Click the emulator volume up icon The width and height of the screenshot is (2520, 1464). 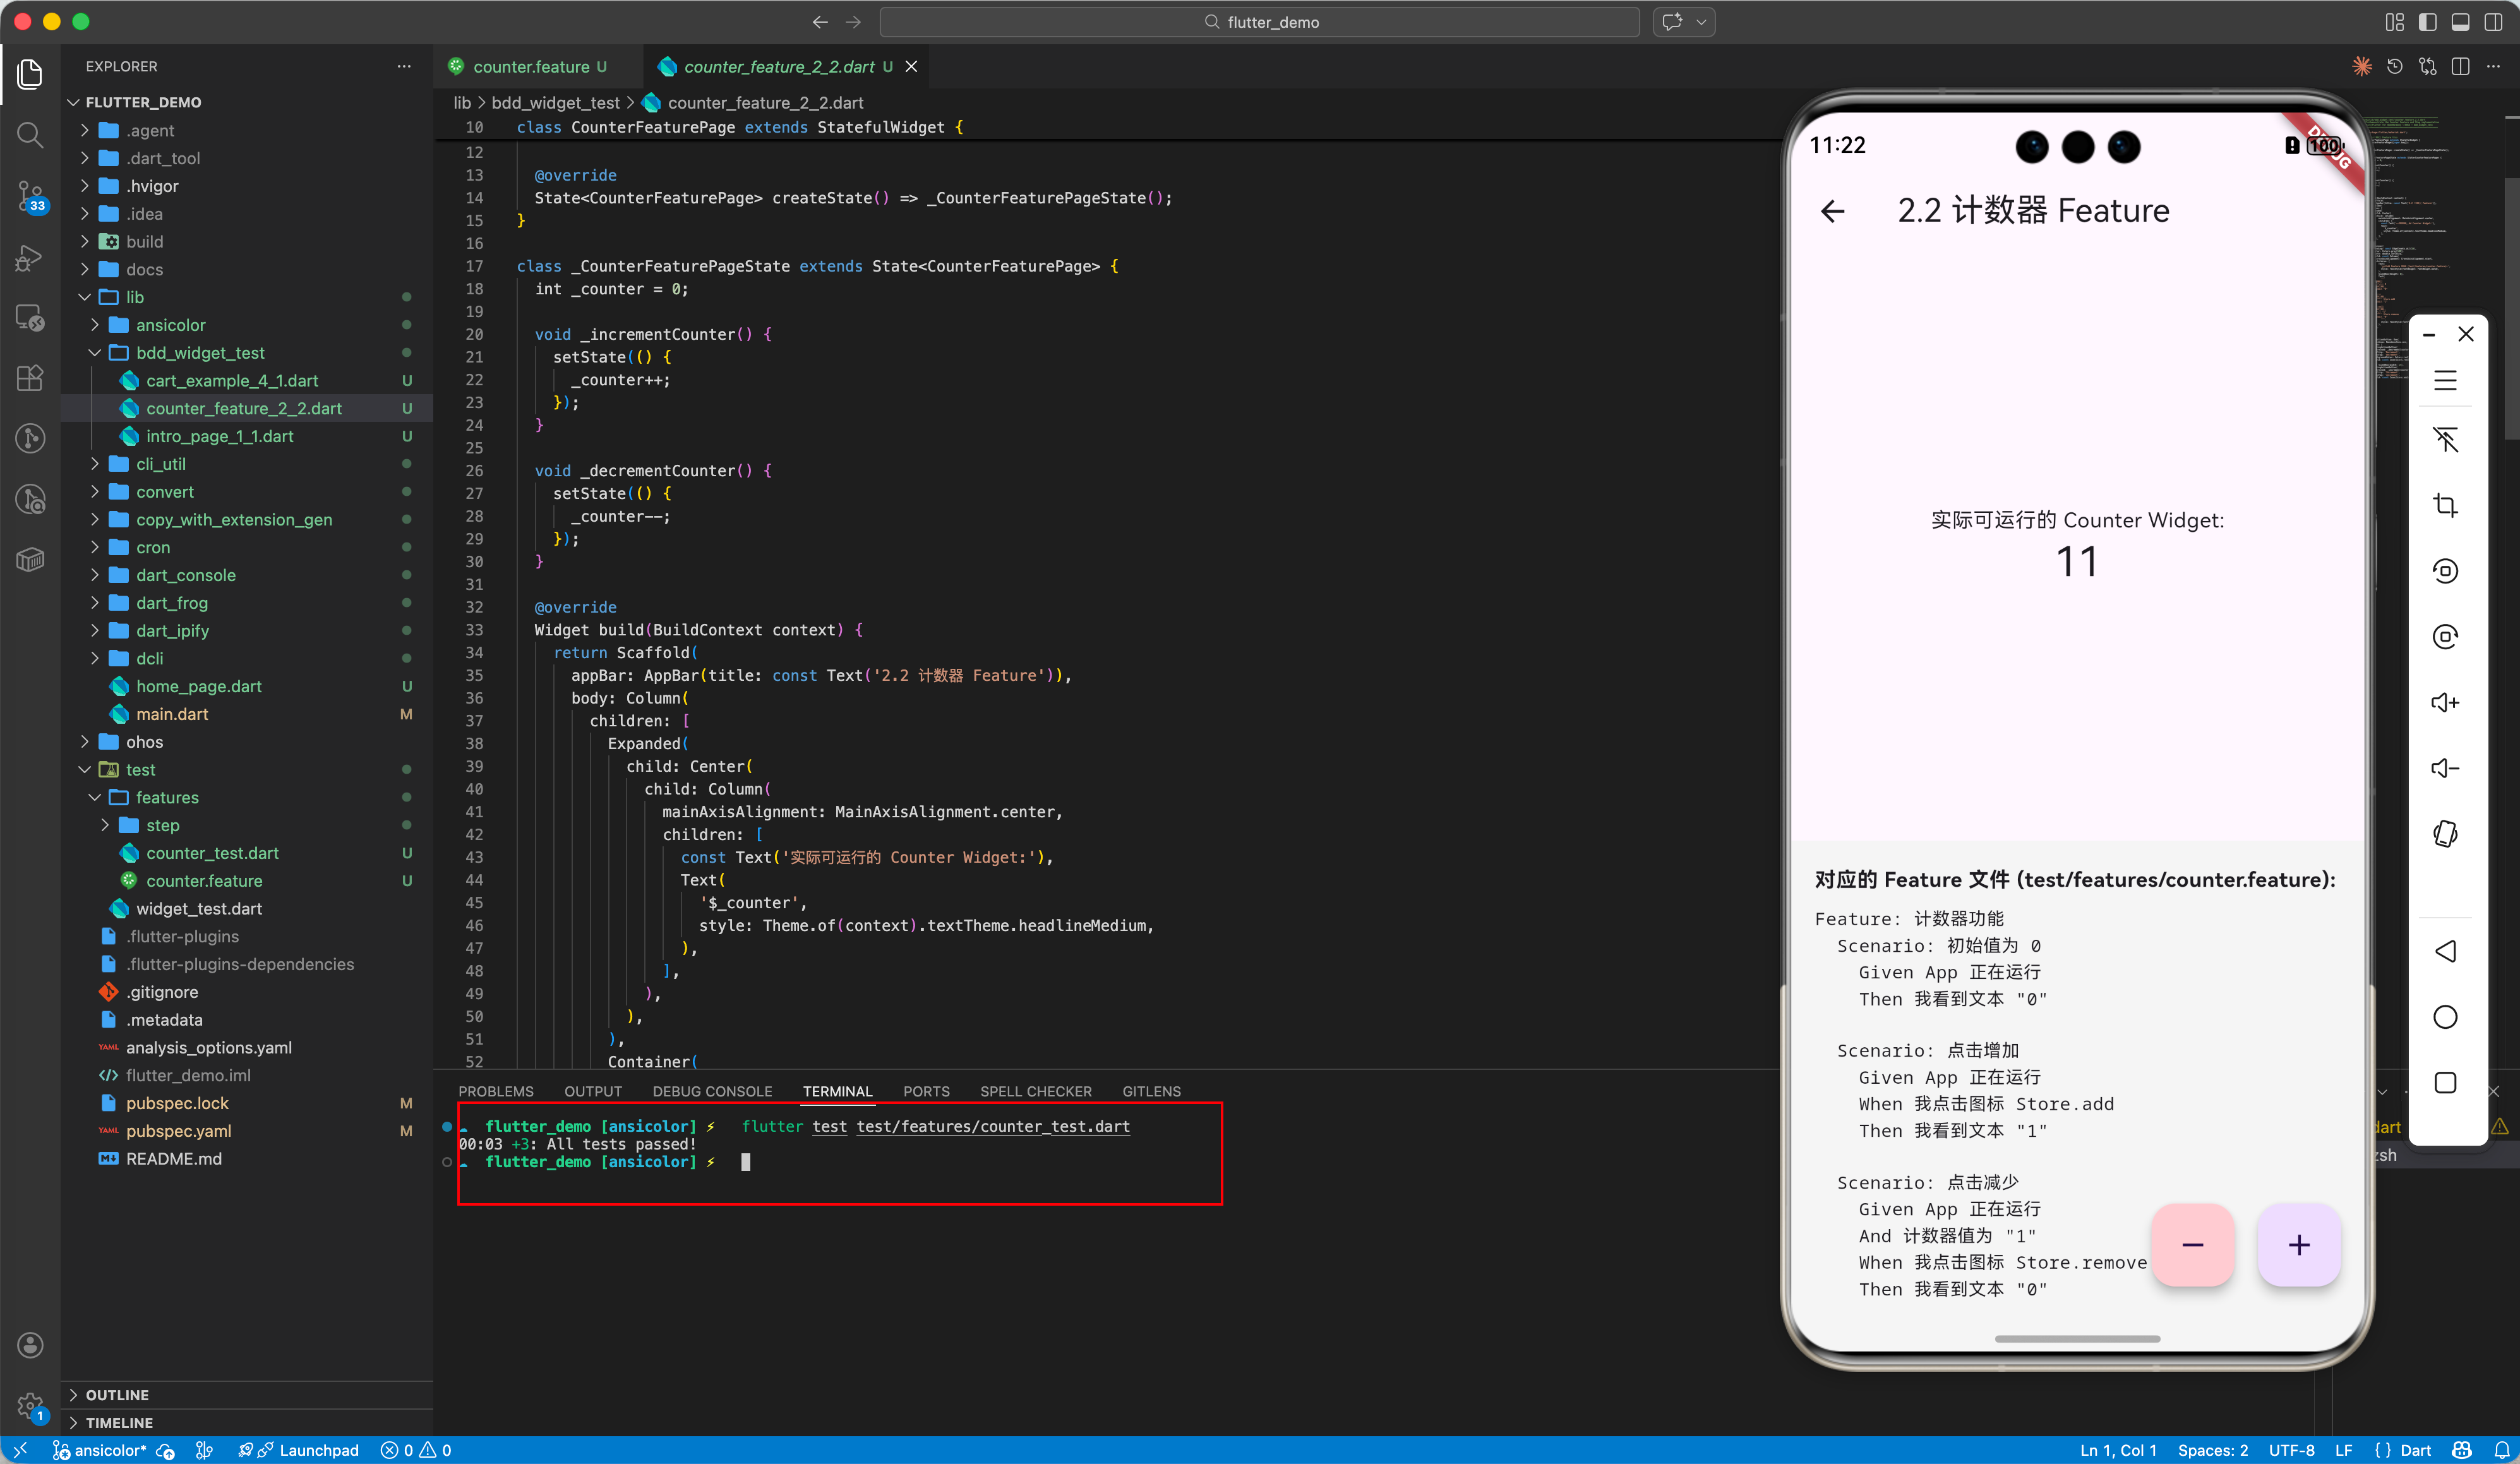[2445, 702]
